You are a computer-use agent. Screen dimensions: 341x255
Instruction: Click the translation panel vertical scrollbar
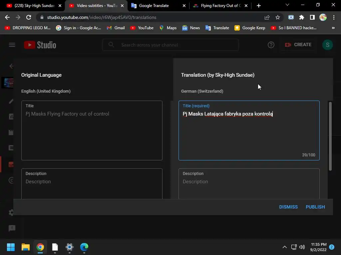click(330, 136)
